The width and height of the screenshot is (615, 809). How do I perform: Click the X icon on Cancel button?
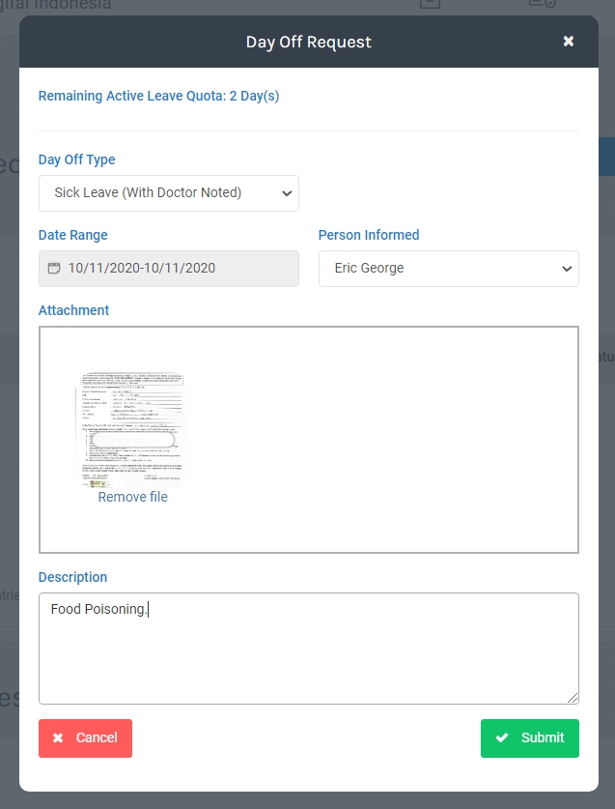[58, 737]
